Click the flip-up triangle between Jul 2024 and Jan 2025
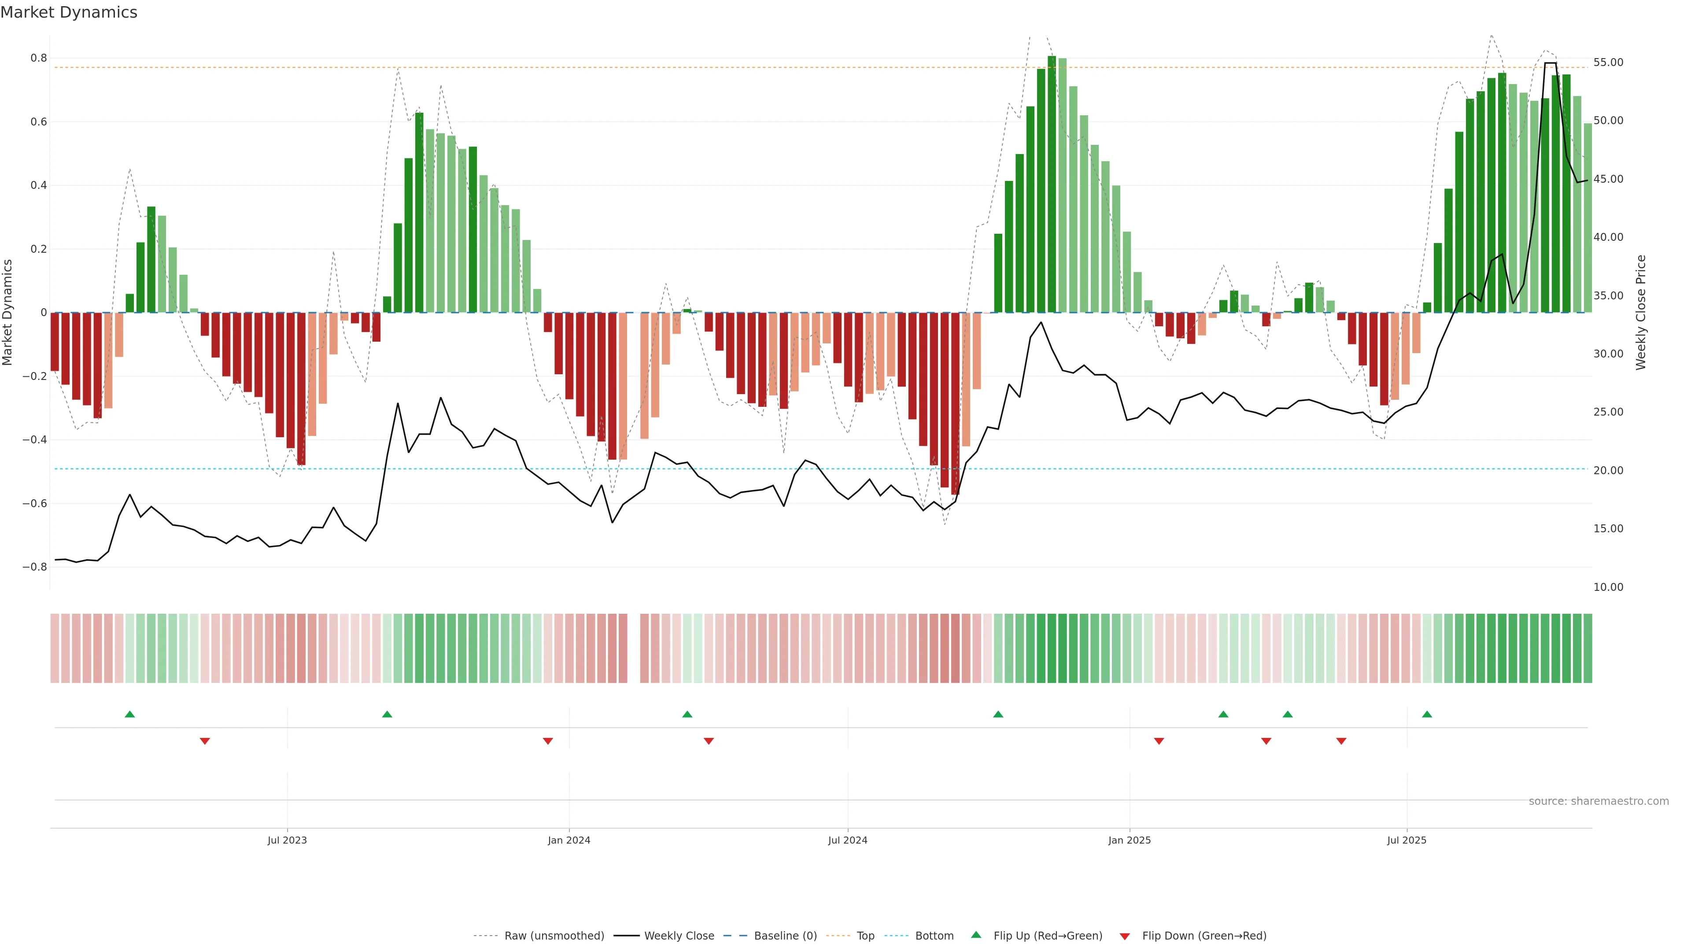The width and height of the screenshot is (1691, 951). tap(998, 714)
